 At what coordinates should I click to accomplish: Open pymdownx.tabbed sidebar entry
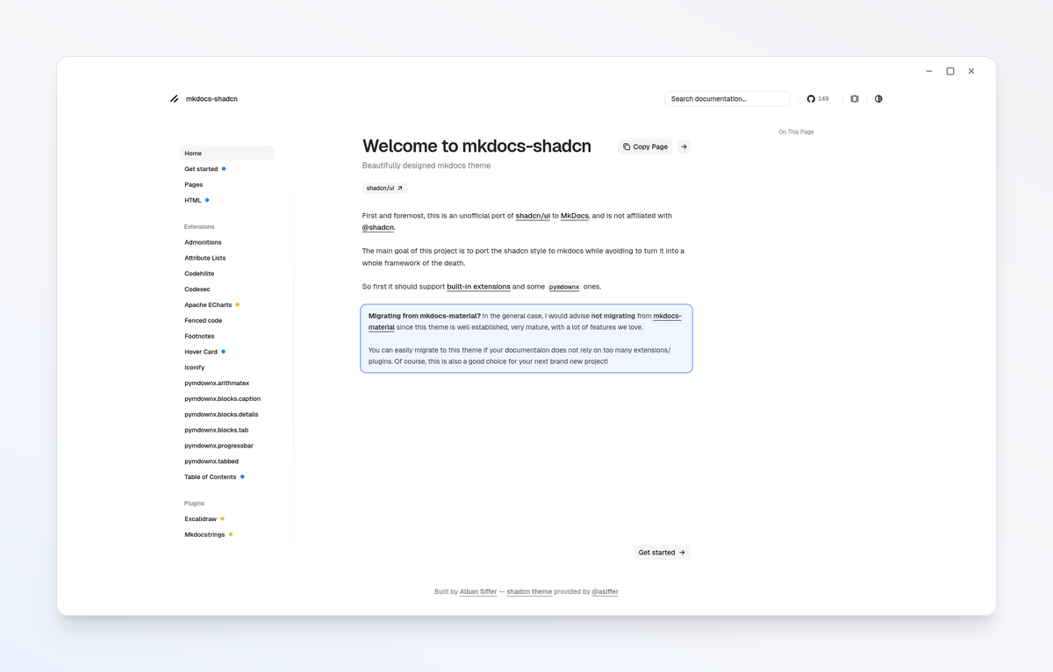tap(211, 461)
